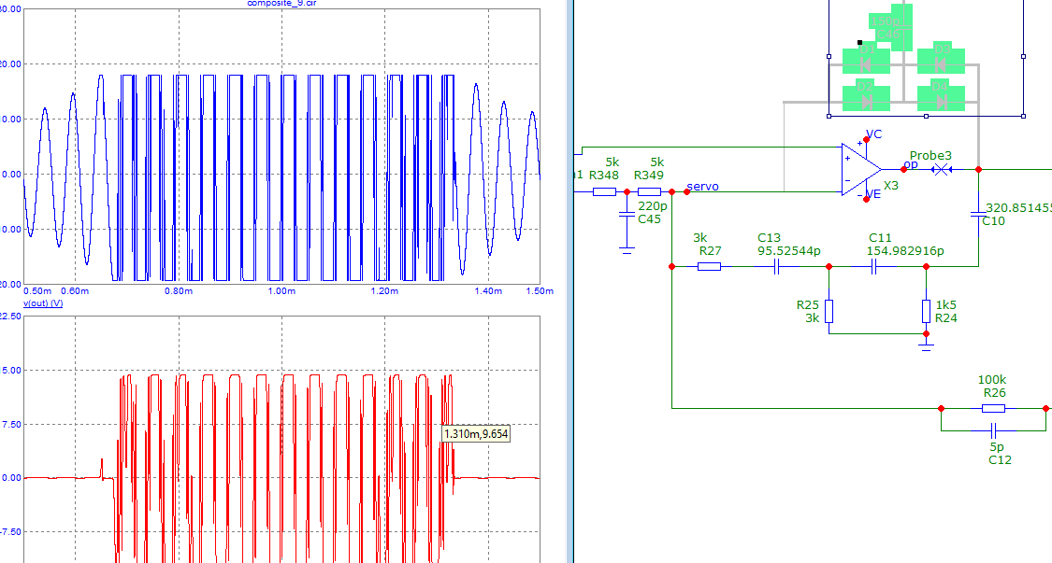Click the 1.20m time axis label
The width and height of the screenshot is (1052, 563).
384,291
